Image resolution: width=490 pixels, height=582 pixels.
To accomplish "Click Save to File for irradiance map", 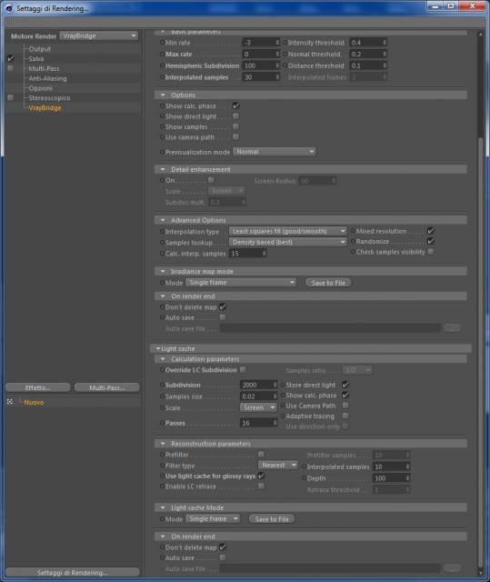I will point(328,283).
